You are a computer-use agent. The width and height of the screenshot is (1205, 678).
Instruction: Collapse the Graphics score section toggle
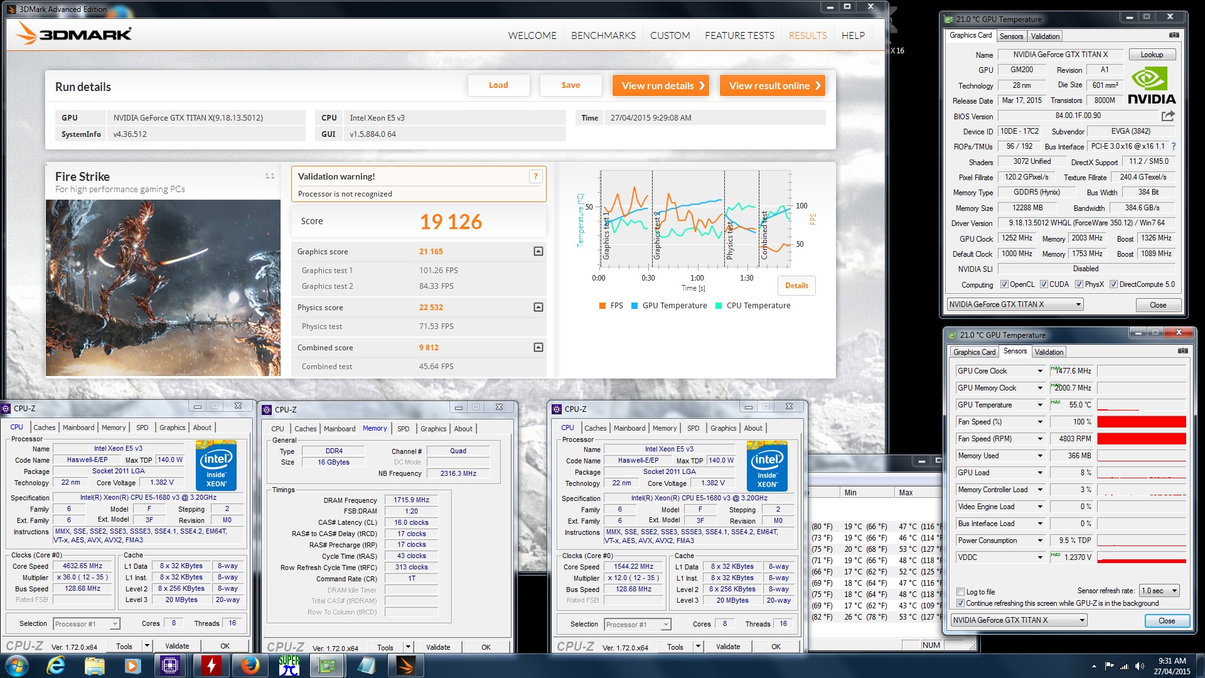(538, 251)
